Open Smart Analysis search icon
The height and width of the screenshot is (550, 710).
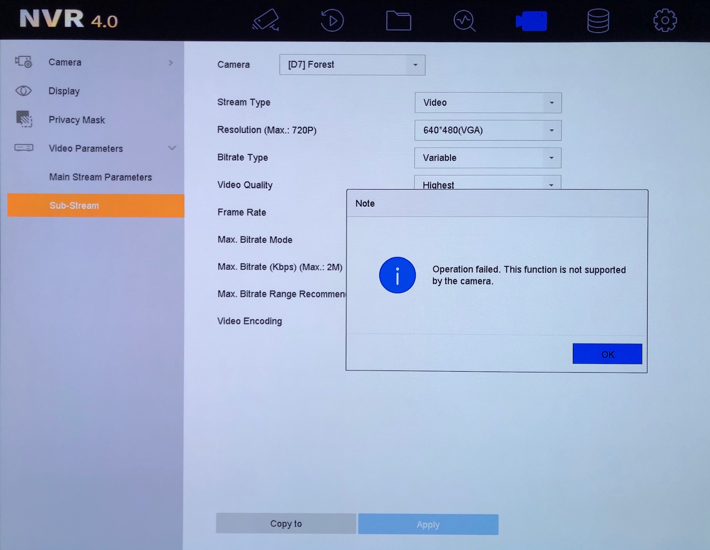click(464, 21)
